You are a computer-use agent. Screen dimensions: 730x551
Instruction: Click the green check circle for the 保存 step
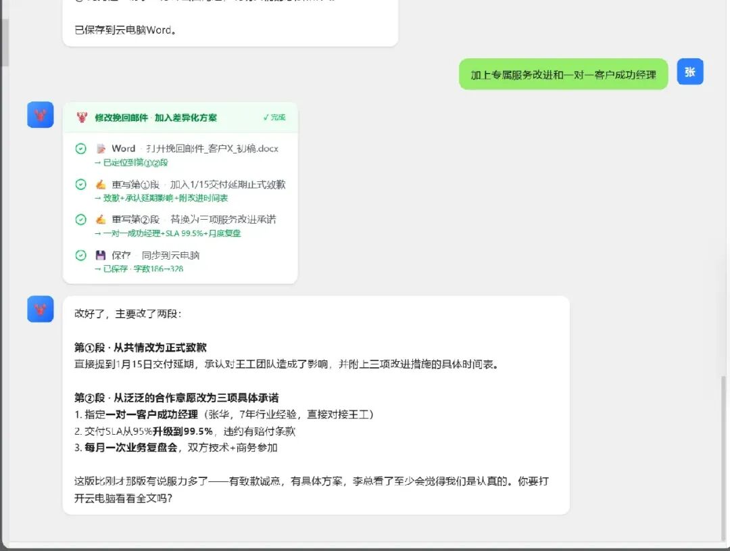tap(80, 256)
